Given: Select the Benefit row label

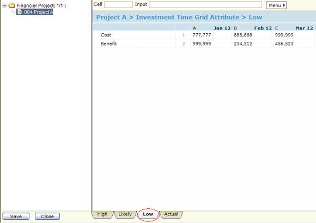Looking at the screenshot, I should pyautogui.click(x=108, y=44).
